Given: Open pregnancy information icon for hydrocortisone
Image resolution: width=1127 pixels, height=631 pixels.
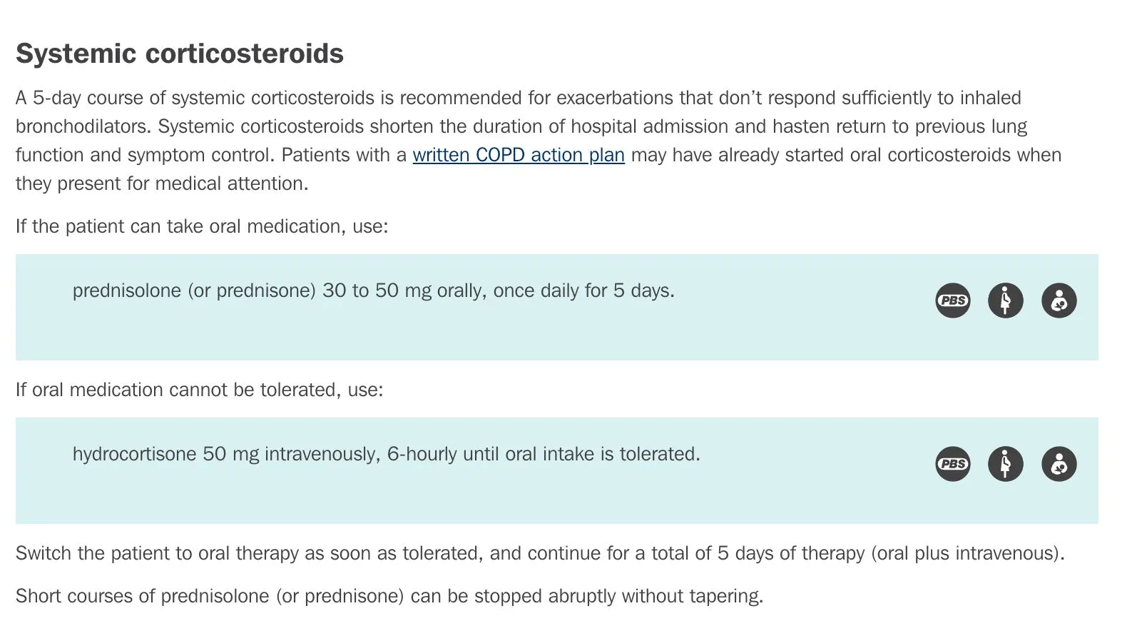Looking at the screenshot, I should coord(1005,464).
